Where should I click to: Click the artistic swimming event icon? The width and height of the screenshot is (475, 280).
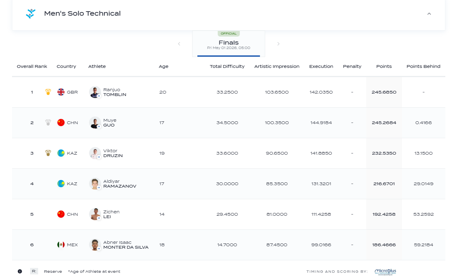30,14
